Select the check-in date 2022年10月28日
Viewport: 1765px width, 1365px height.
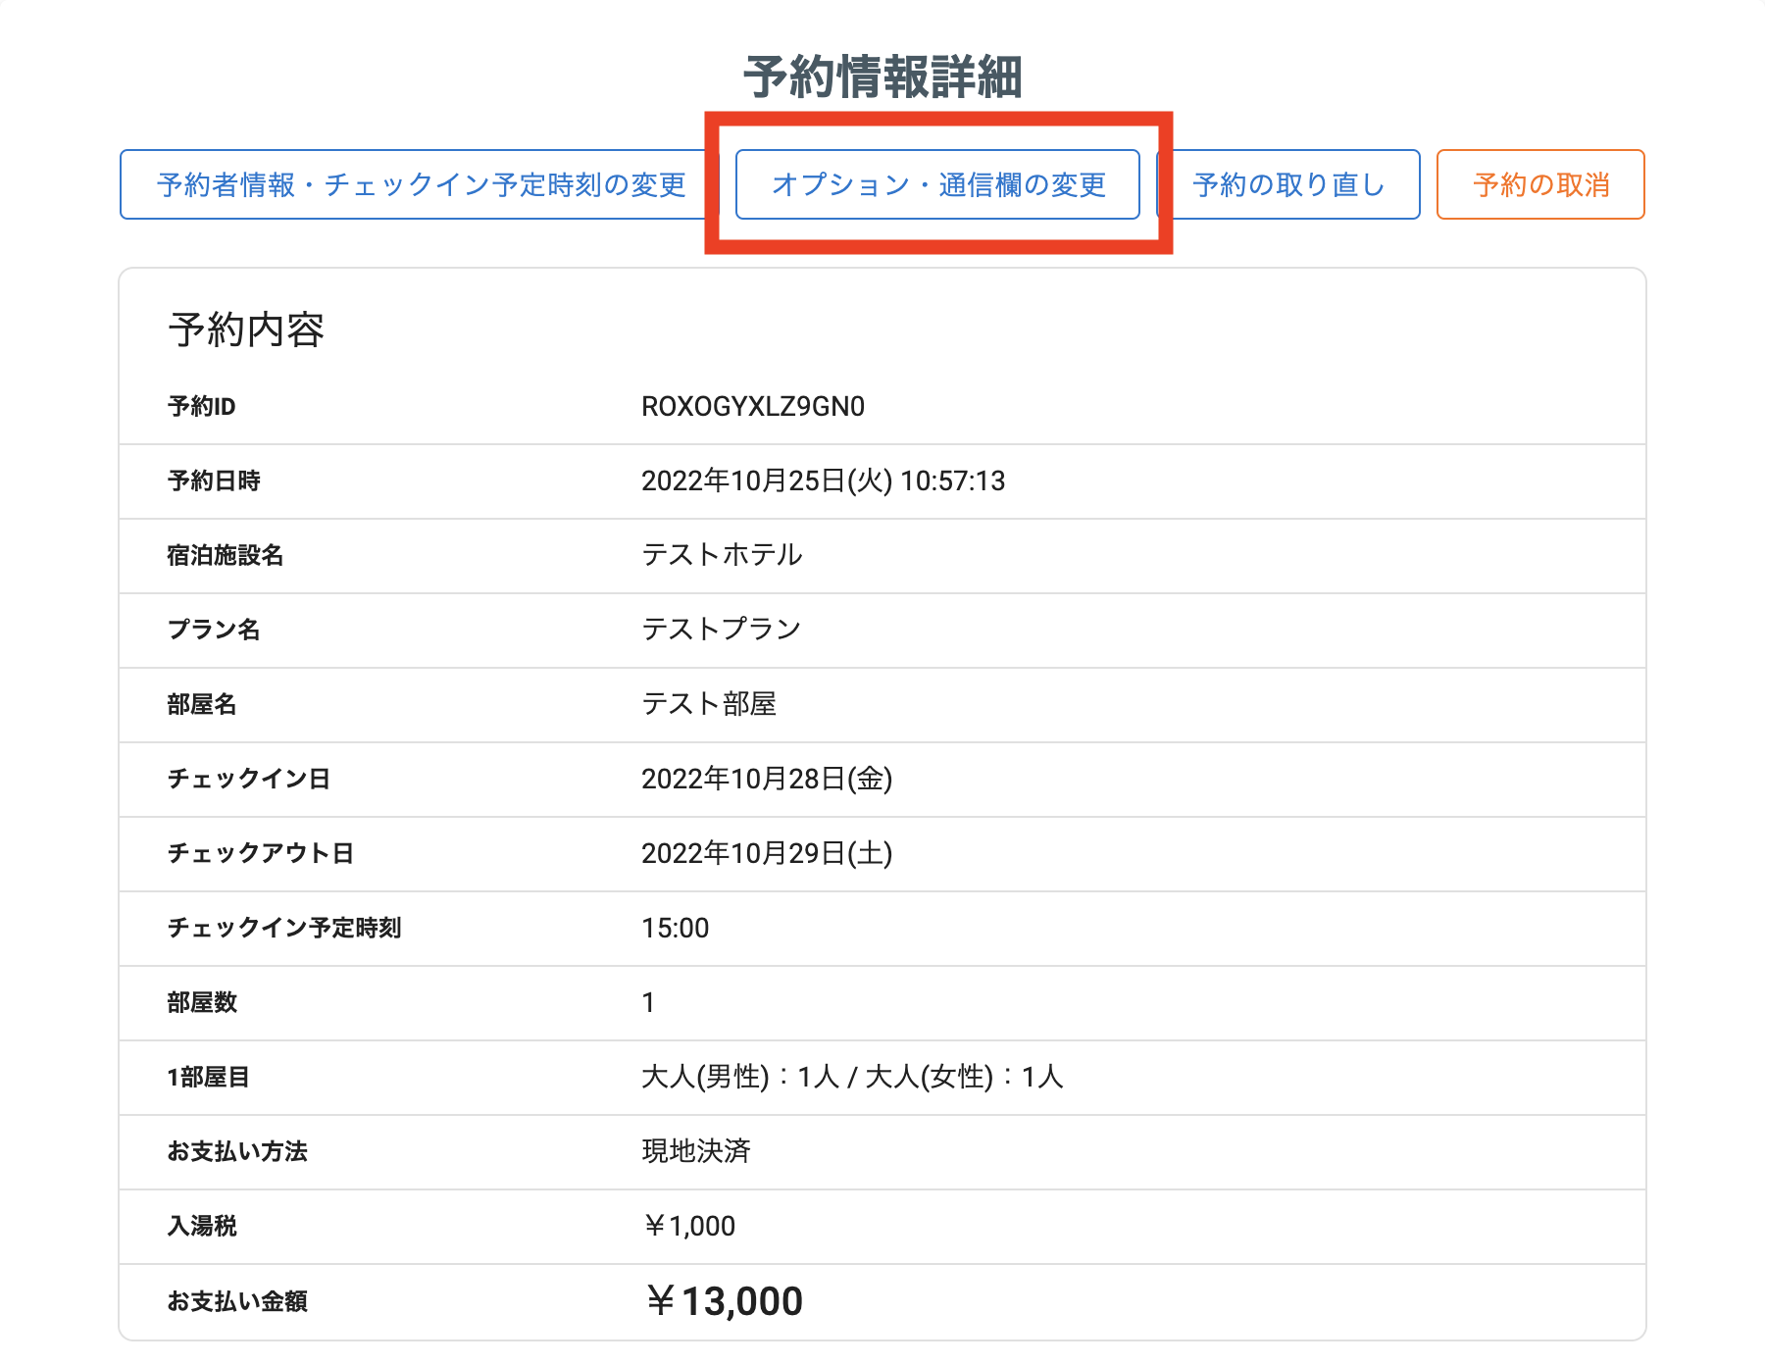[767, 780]
